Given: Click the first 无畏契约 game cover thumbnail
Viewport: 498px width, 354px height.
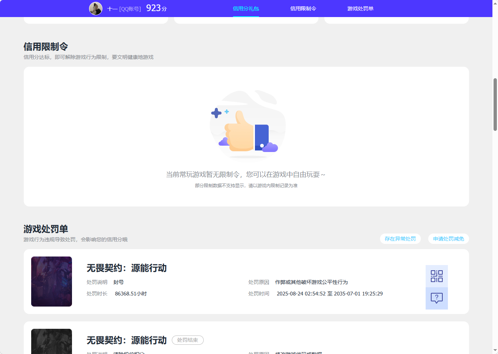Looking at the screenshot, I should pyautogui.click(x=52, y=281).
